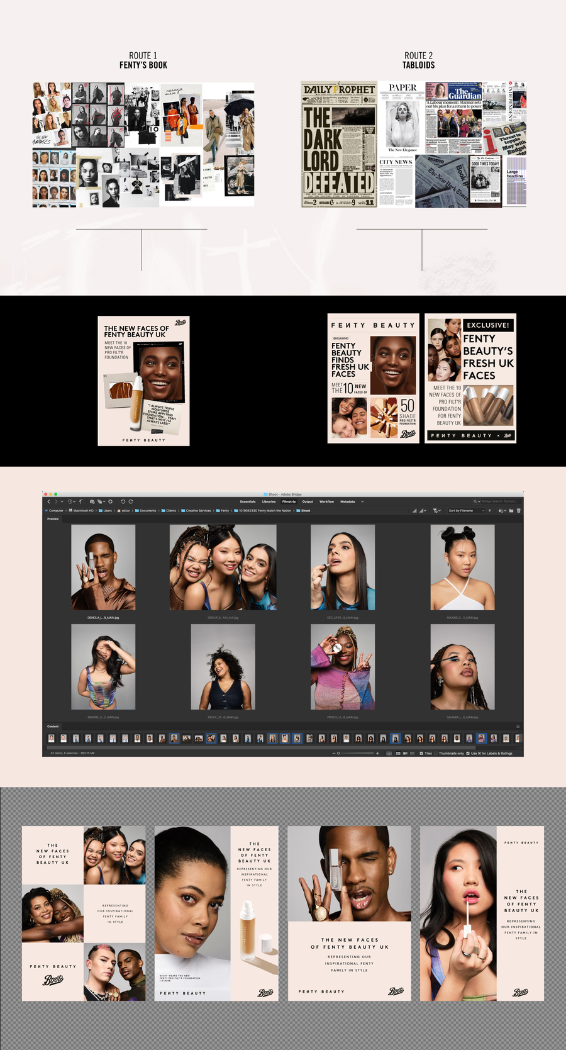Open the Content panel menu icon
Viewport: 566px width, 1050px height.
coord(518,727)
